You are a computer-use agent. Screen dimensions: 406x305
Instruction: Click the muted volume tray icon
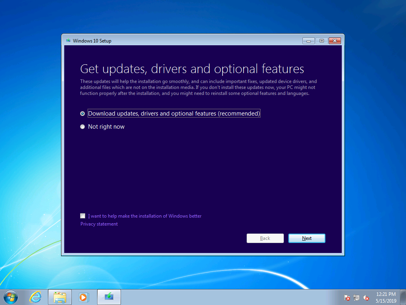pos(366,298)
